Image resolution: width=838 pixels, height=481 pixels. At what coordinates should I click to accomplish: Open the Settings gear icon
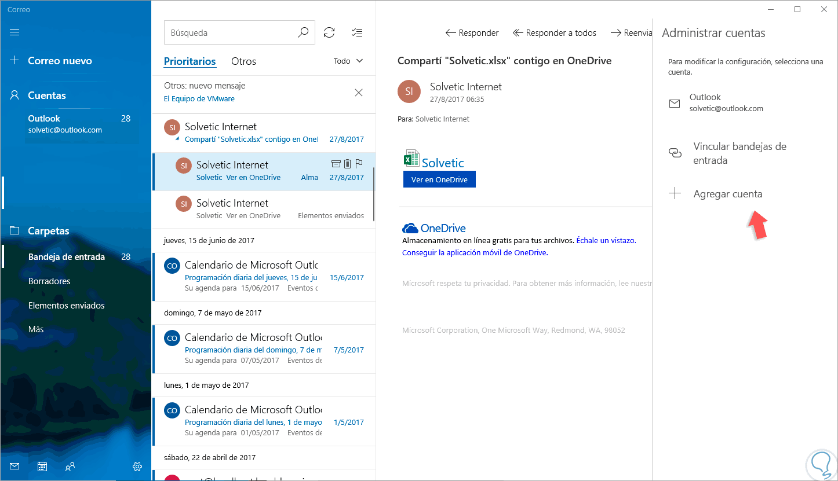[x=137, y=467]
